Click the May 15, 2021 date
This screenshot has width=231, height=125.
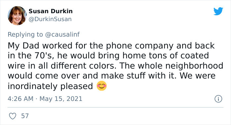[x=61, y=99]
